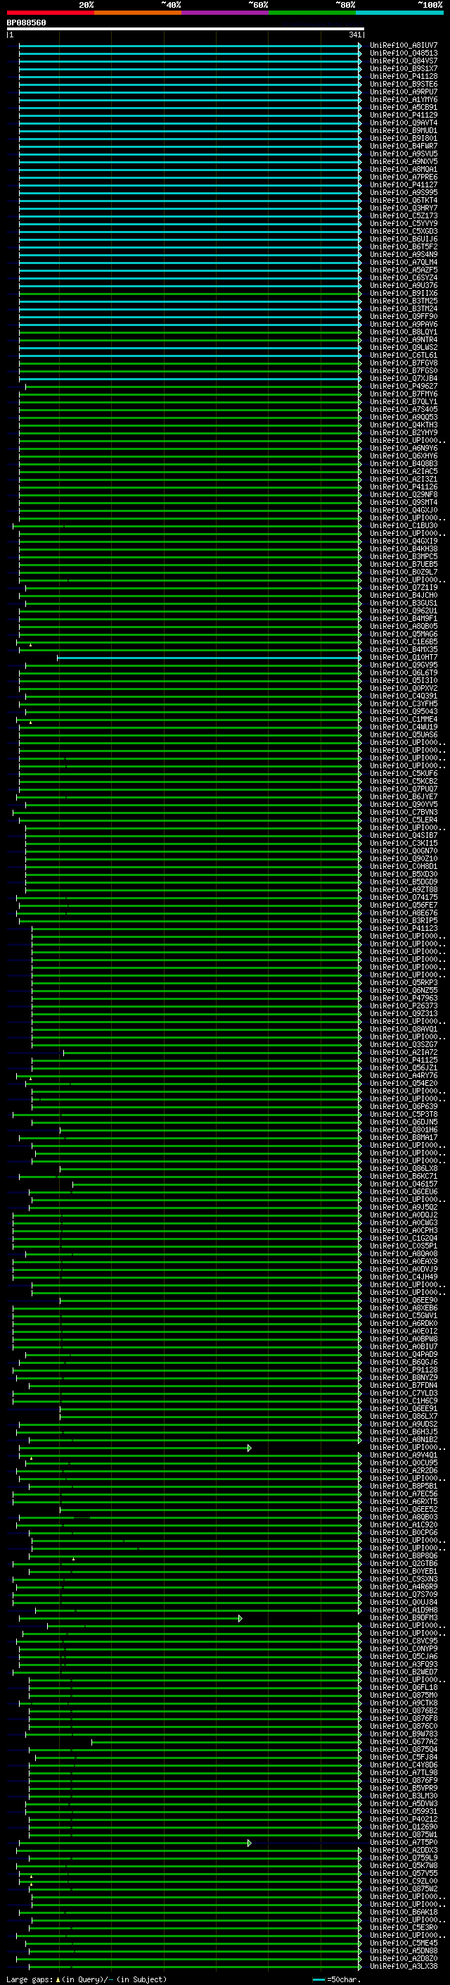Click the purple ~60% identity legend segment
The image size is (450, 1985).
(x=224, y=13)
